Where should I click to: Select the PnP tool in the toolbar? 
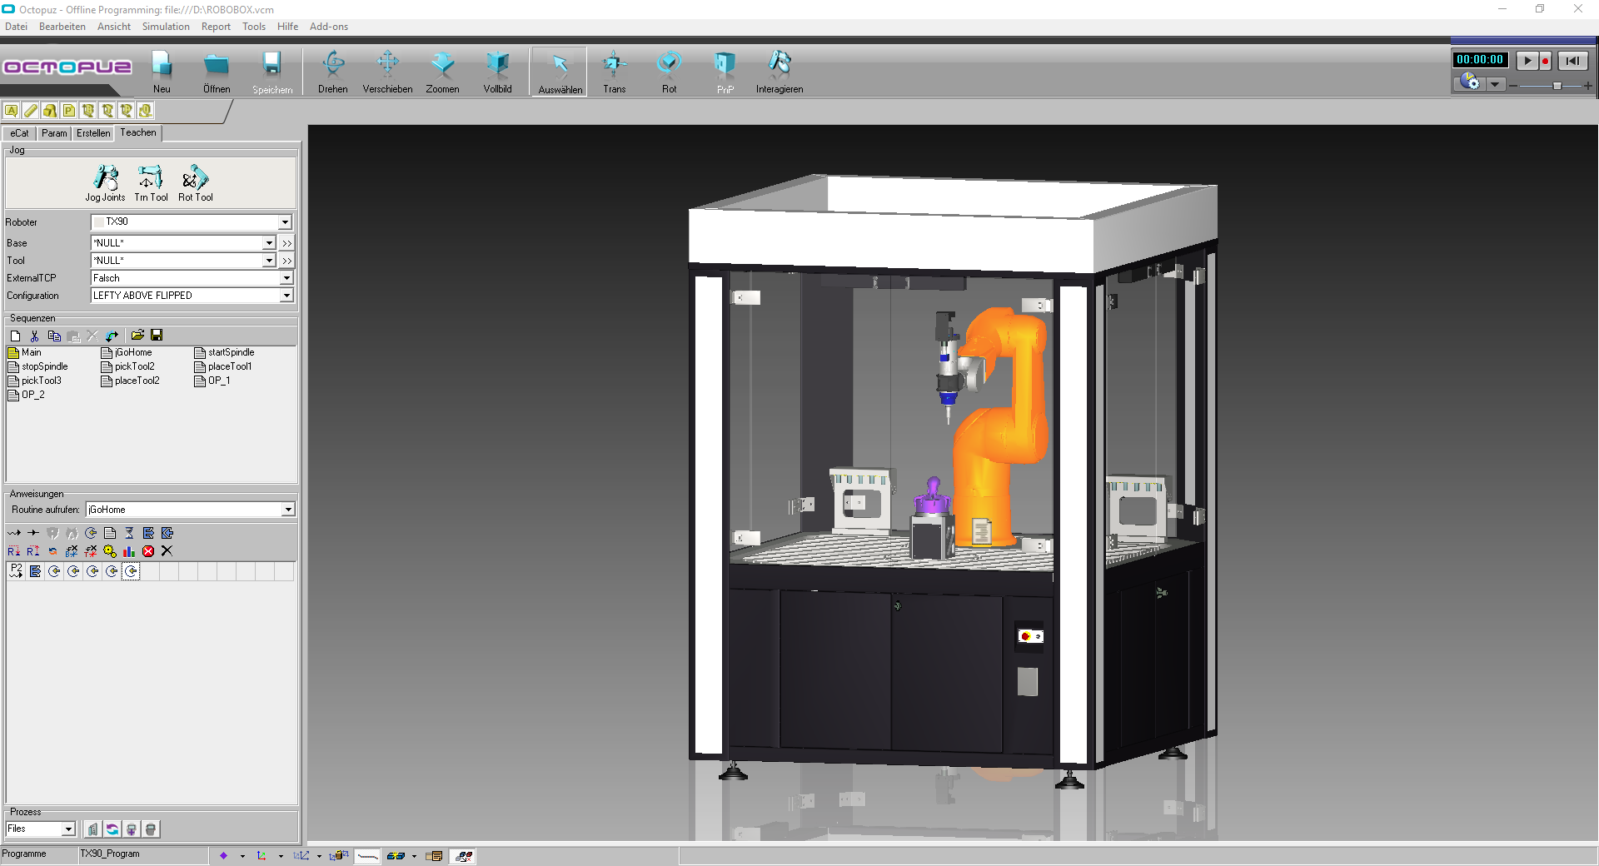(x=723, y=71)
